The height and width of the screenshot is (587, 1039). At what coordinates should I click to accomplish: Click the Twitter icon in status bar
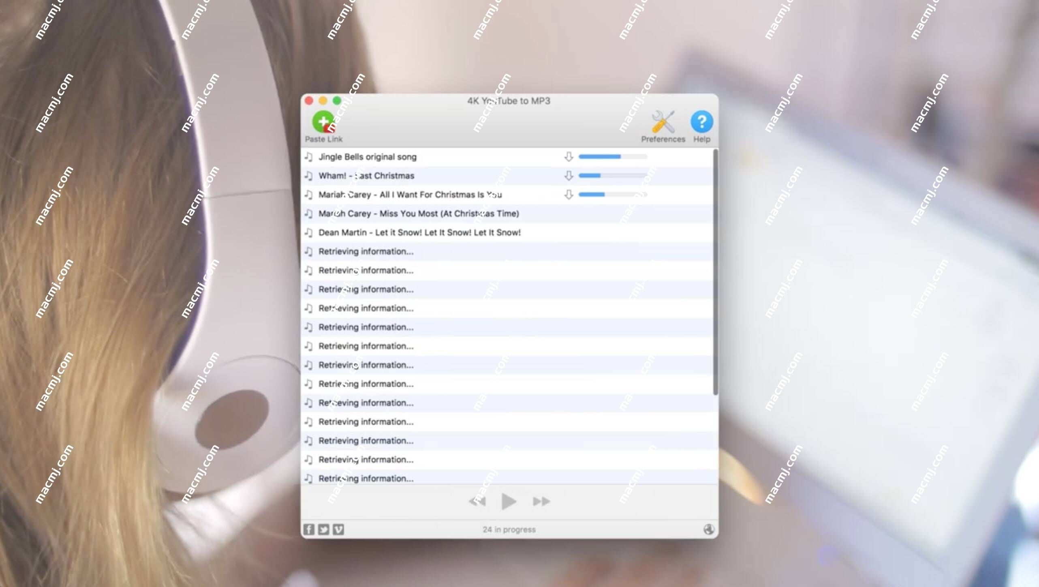click(323, 529)
